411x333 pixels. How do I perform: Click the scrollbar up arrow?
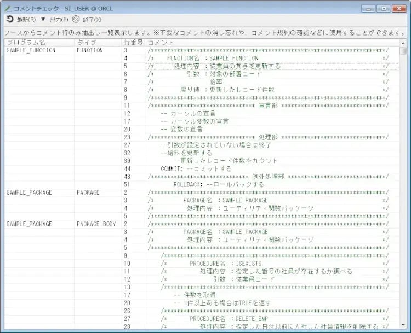coord(403,43)
